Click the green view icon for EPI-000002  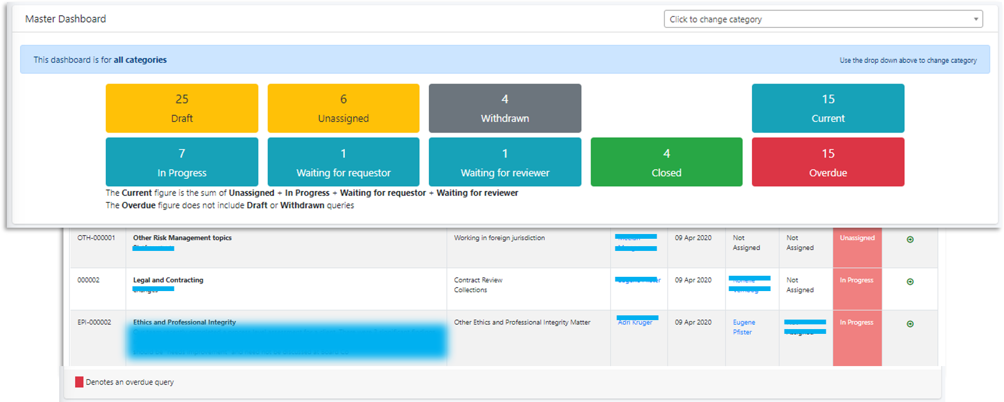[x=910, y=324]
